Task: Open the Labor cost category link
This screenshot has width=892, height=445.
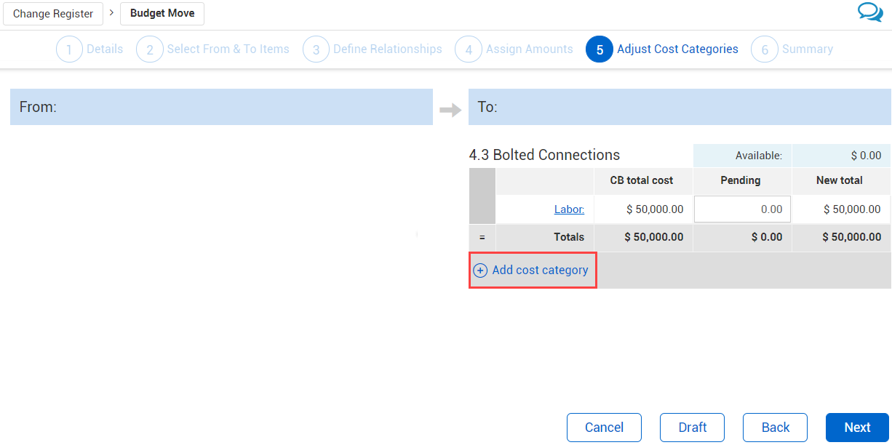Action: click(x=569, y=209)
